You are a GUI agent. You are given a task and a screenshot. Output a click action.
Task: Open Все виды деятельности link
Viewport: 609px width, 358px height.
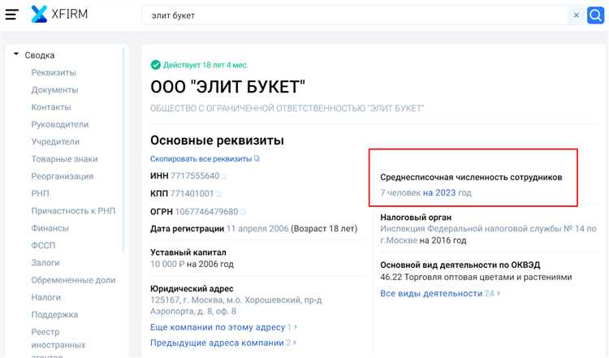pos(431,294)
